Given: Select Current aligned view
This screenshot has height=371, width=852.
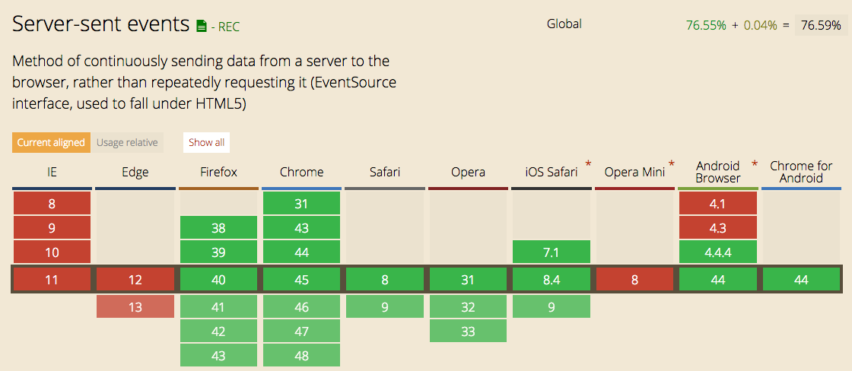Looking at the screenshot, I should (51, 142).
